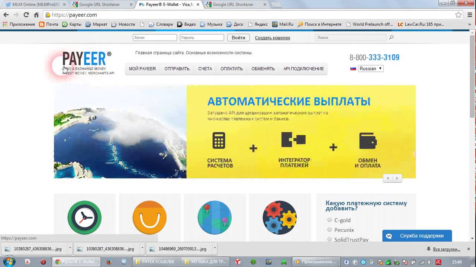Focus the Логин input field
Viewport: 476px width, 267px height.
click(x=155, y=38)
